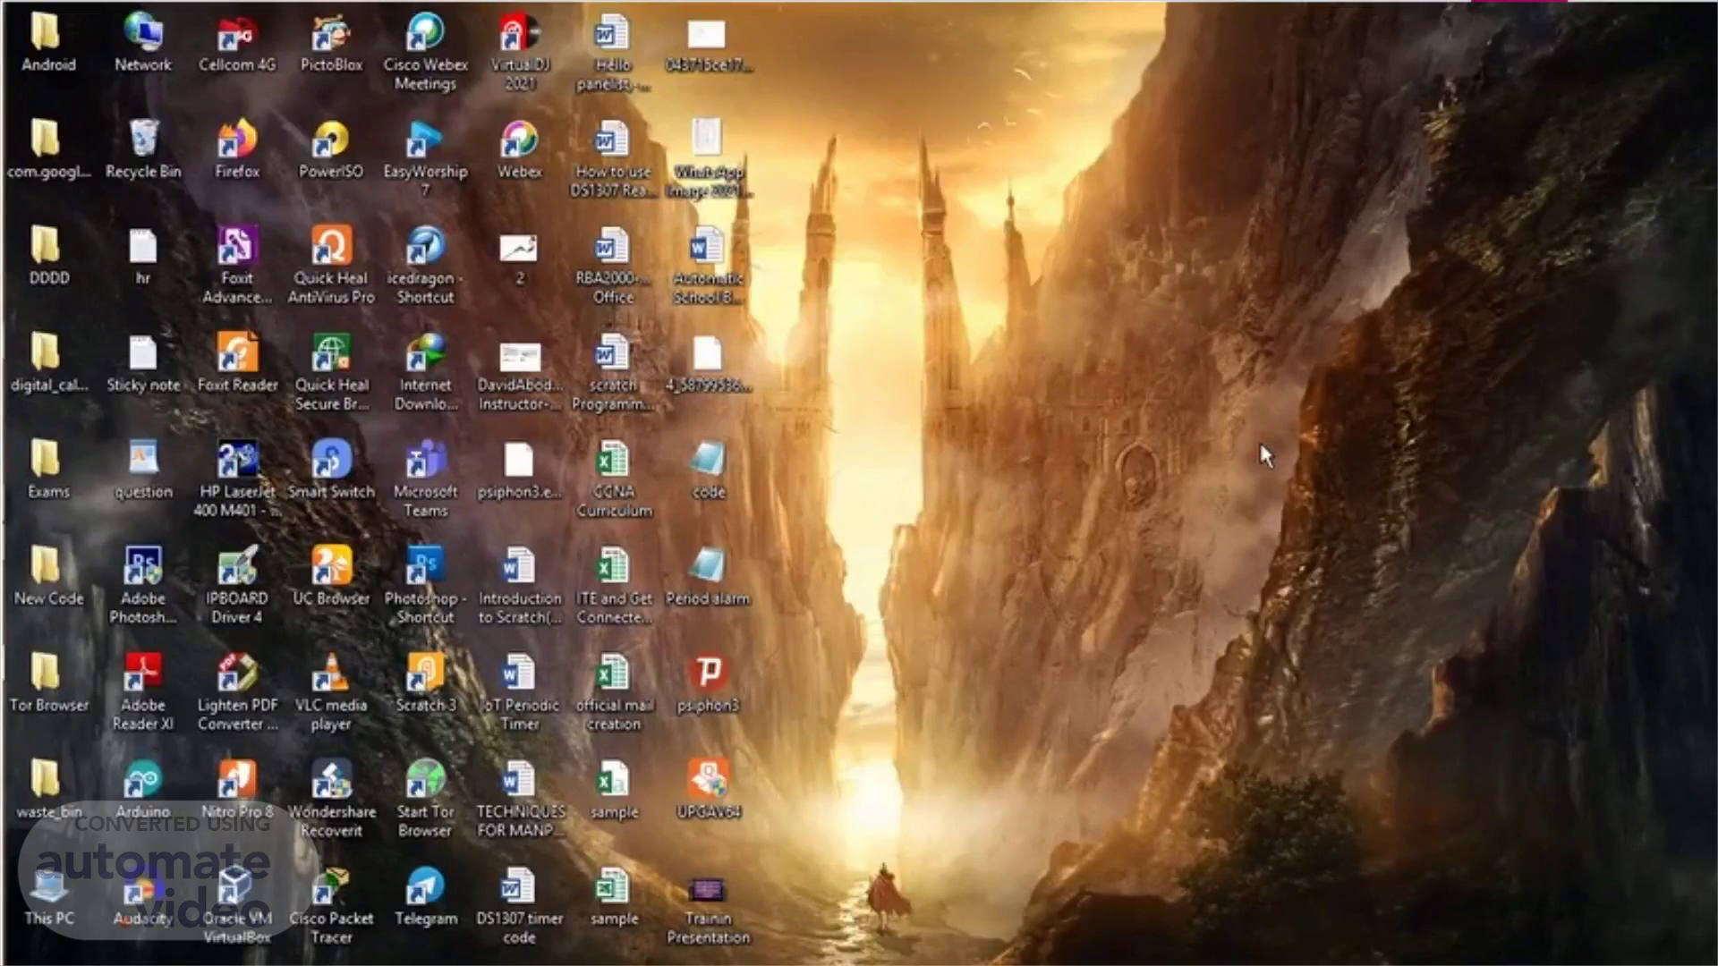Image resolution: width=1718 pixels, height=966 pixels.
Task: Open RBA2000 Office document
Action: (x=614, y=264)
